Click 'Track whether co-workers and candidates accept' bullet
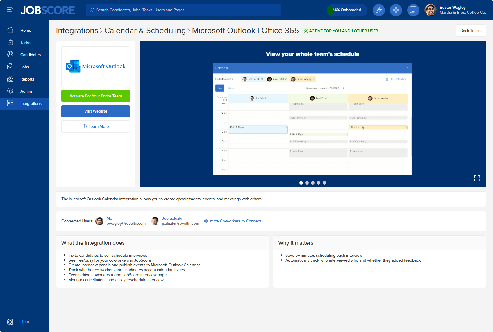The width and height of the screenshot is (493, 332). pyautogui.click(x=127, y=270)
